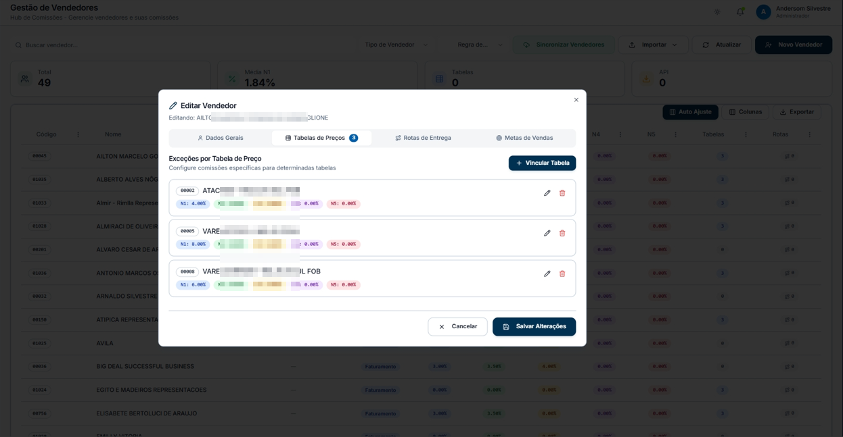Delete the 00002 price table exception
The image size is (843, 437).
coord(562,193)
